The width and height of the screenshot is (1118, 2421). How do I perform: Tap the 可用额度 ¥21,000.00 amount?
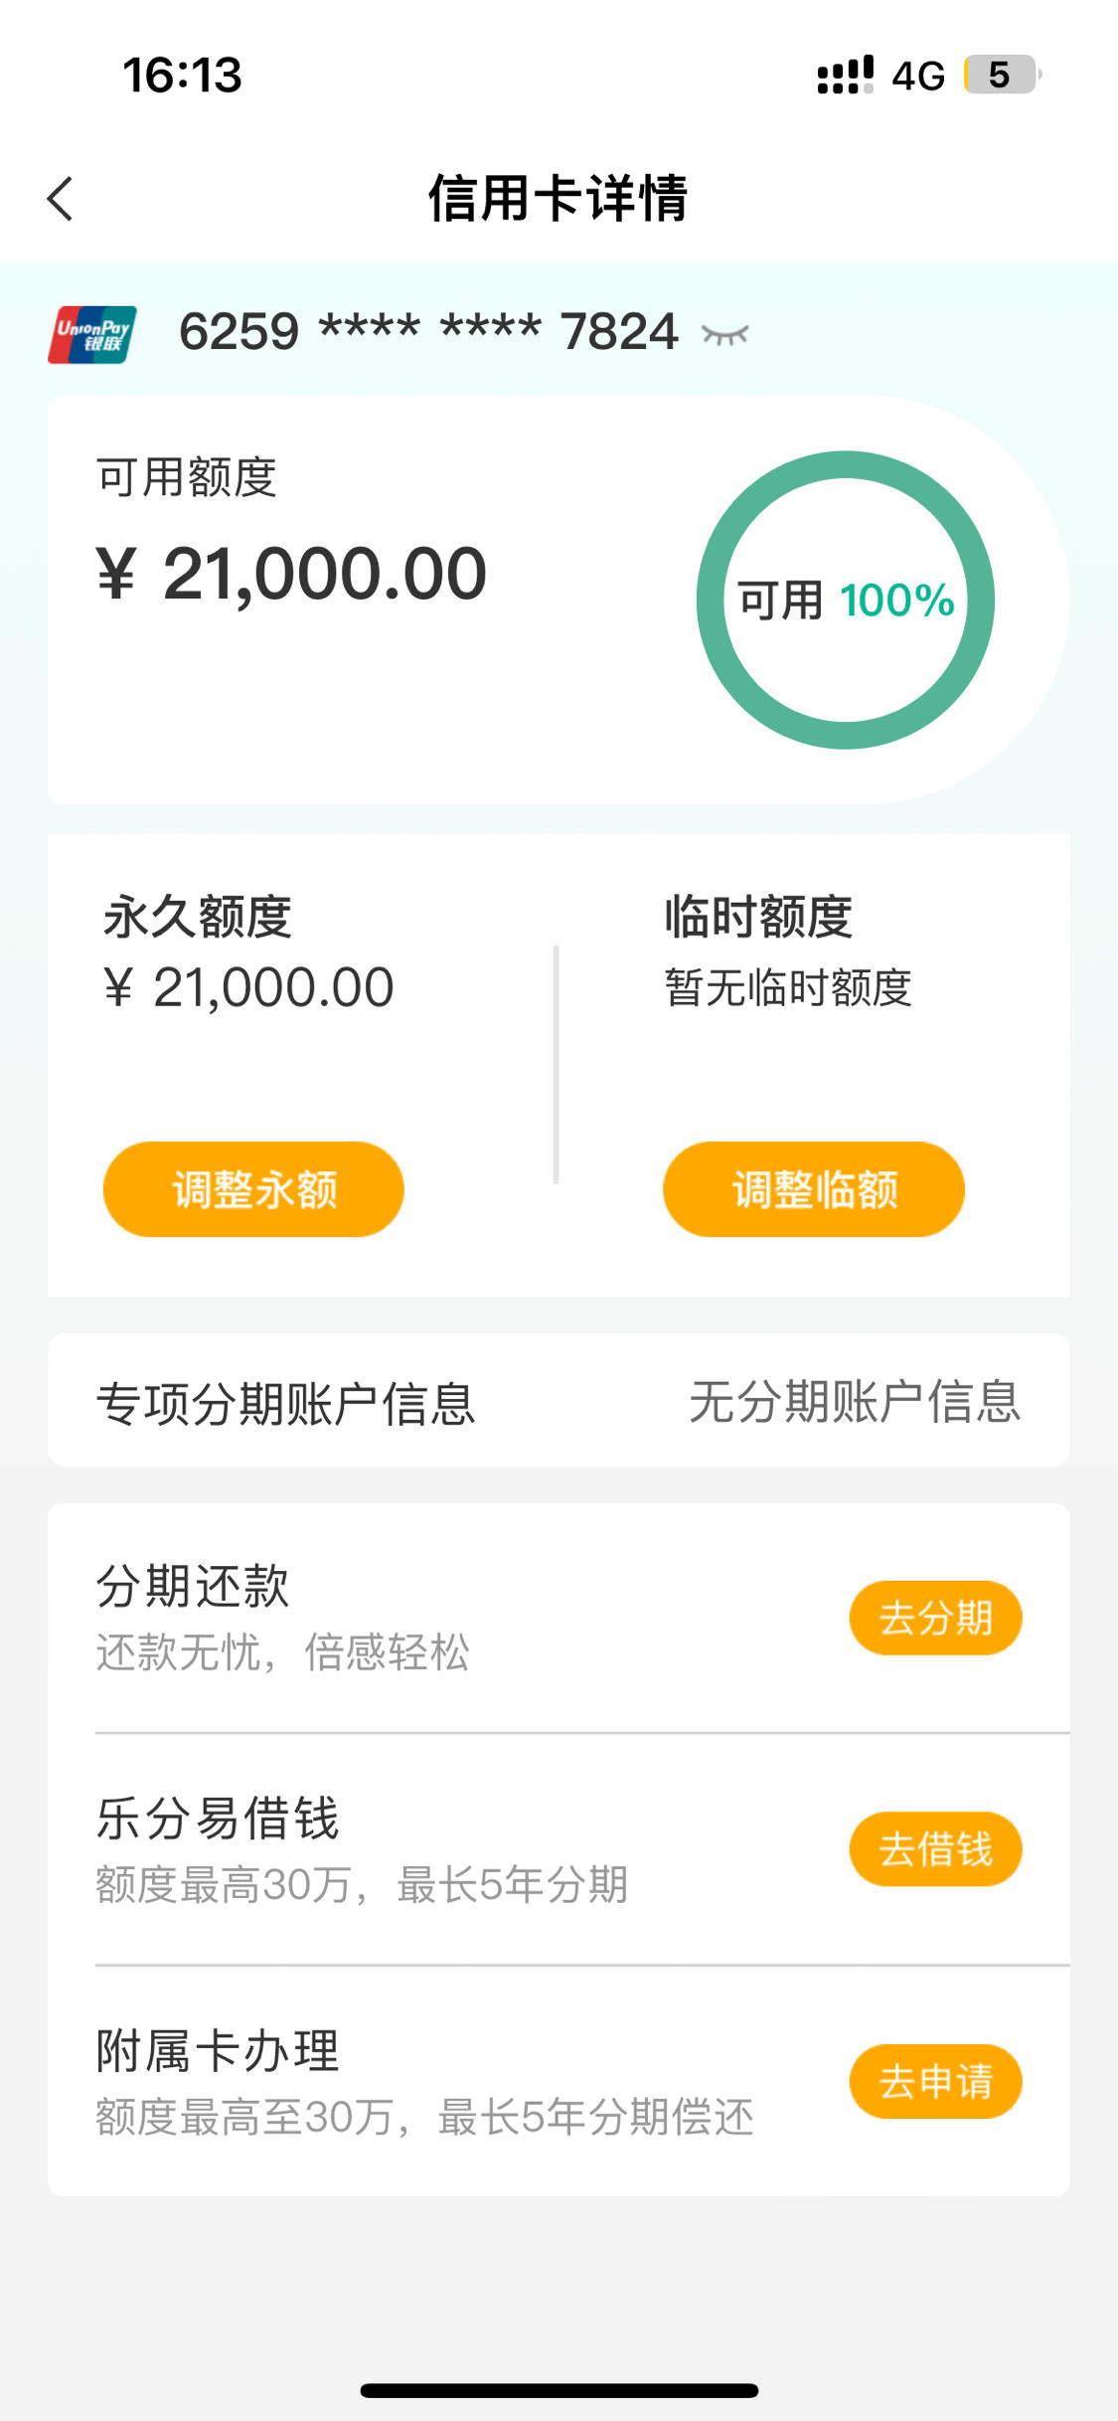click(x=291, y=574)
